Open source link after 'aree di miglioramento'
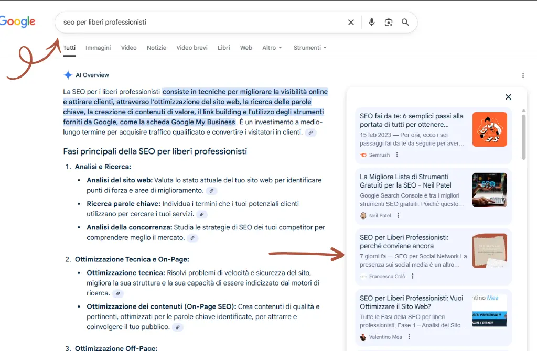 [x=212, y=191]
